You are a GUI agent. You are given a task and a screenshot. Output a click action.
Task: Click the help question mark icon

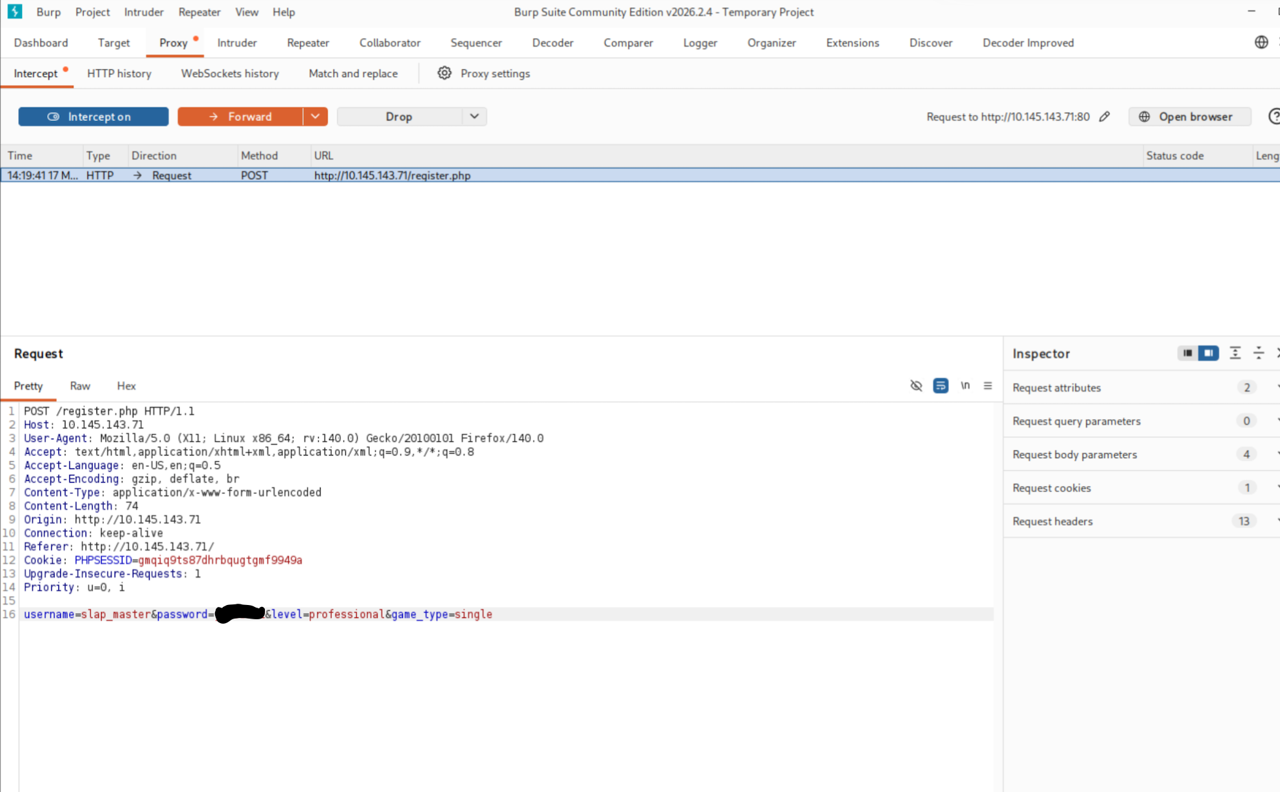coord(1274,116)
